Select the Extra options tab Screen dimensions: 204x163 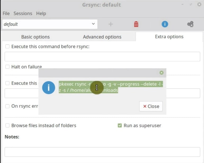[x=169, y=37]
